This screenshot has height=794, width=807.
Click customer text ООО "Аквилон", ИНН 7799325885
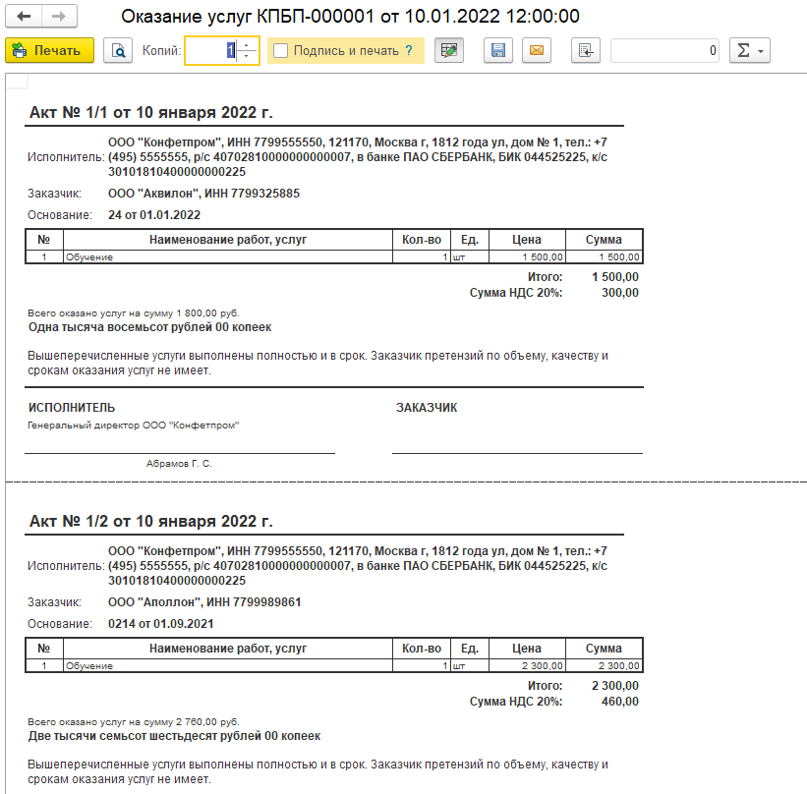(203, 194)
